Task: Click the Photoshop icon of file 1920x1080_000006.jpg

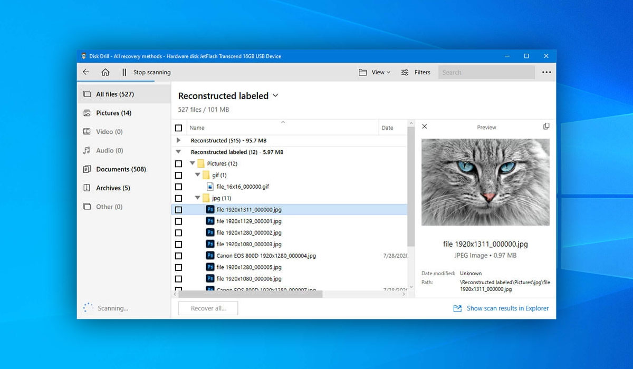Action: (x=210, y=278)
